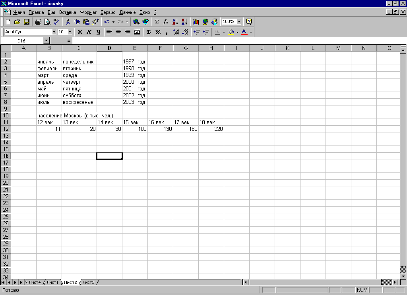Print the sheet using the printer icon
The height and width of the screenshot is (295, 407).
[x=38, y=22]
